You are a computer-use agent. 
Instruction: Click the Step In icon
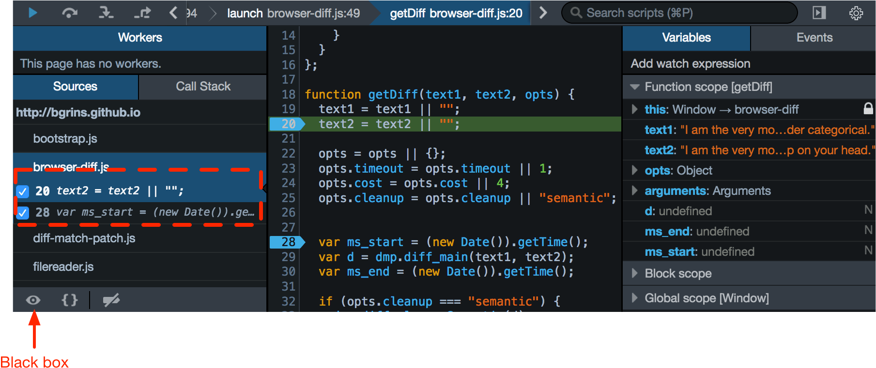(x=106, y=13)
